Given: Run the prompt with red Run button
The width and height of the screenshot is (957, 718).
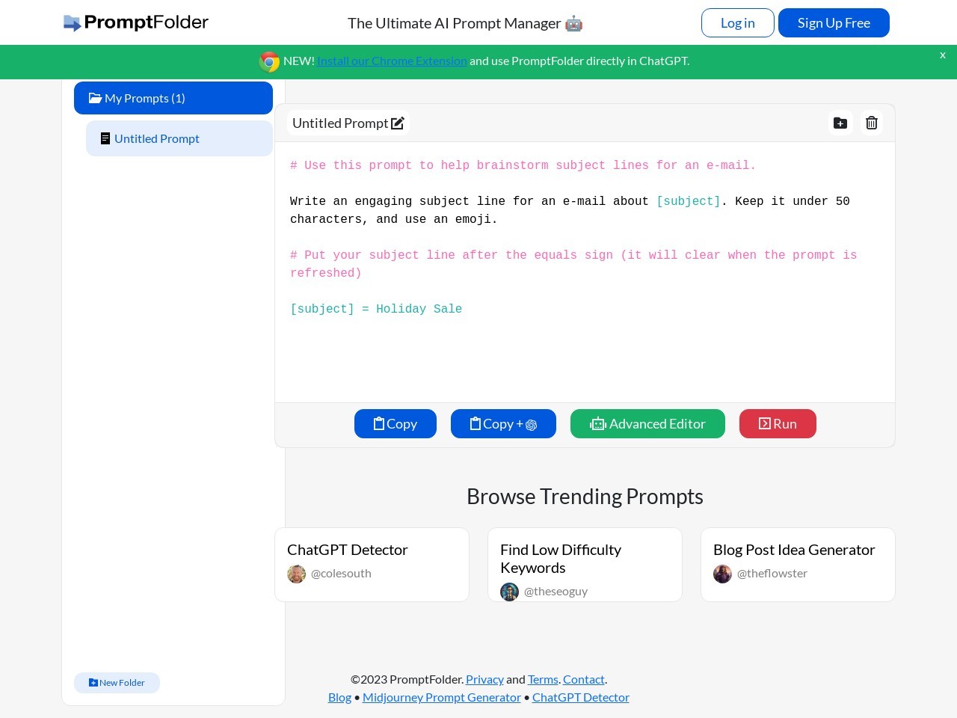Looking at the screenshot, I should click(x=778, y=424).
